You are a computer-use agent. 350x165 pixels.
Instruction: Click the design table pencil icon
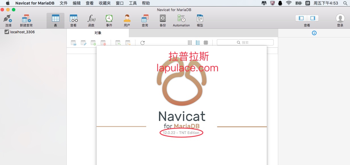tap(83, 43)
